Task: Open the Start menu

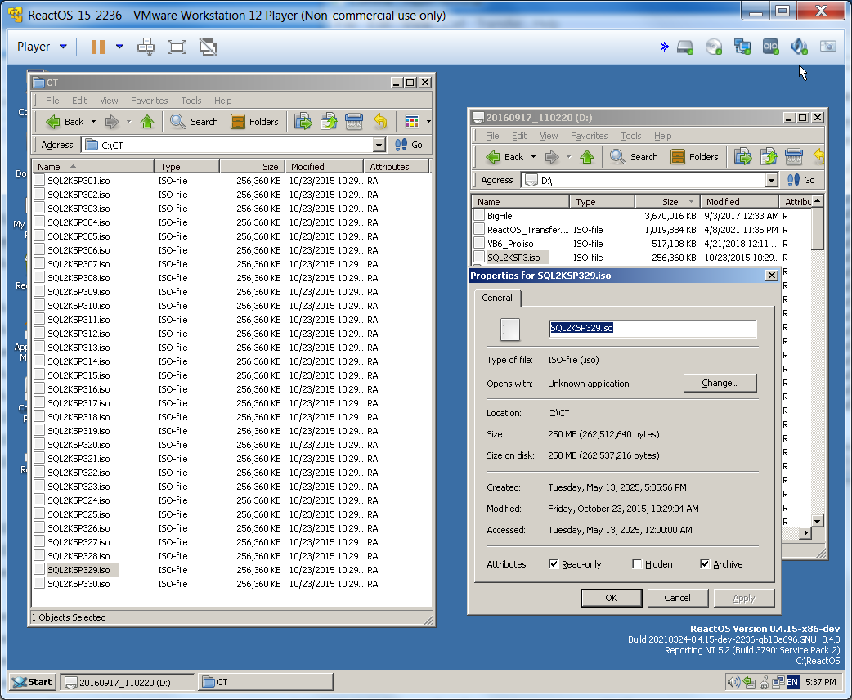Action: 33,682
